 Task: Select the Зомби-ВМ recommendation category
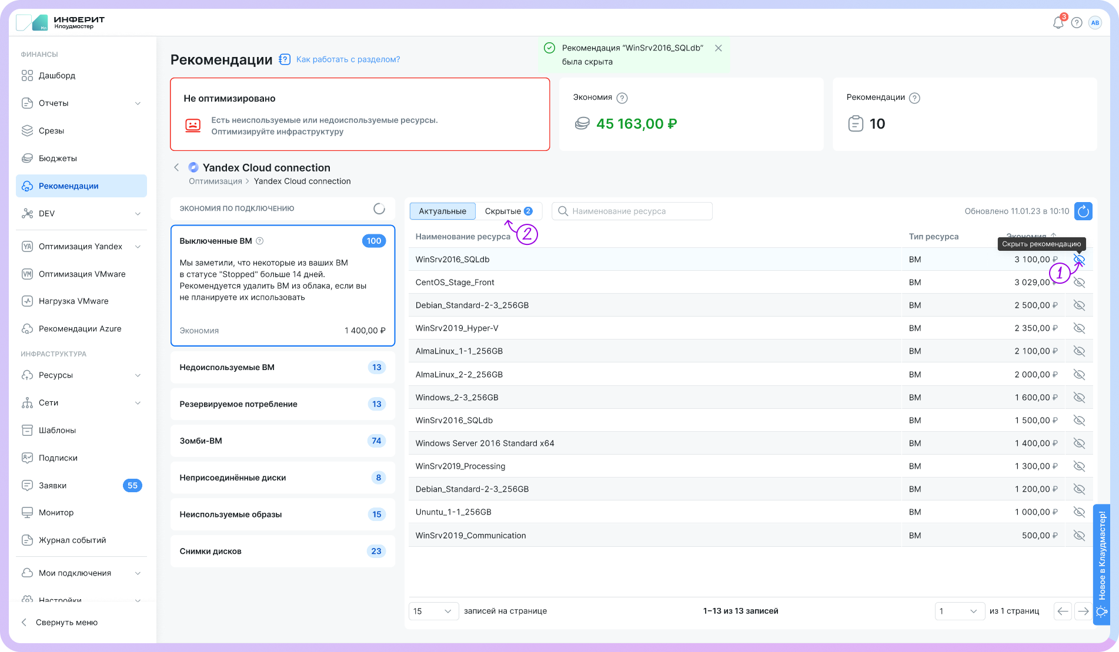282,441
